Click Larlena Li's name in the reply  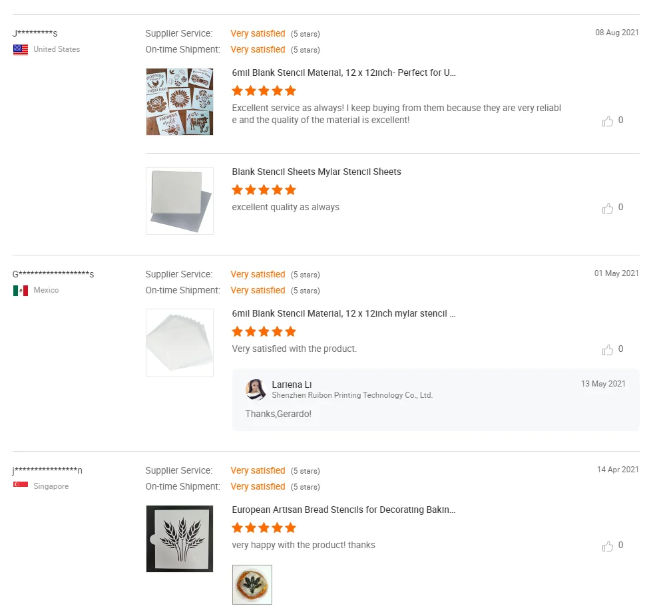292,384
